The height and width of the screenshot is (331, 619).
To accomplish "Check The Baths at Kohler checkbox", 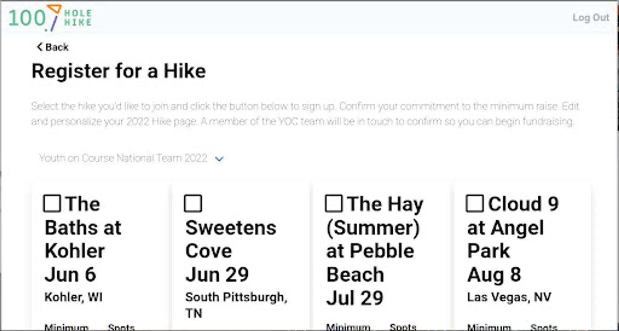I will pyautogui.click(x=52, y=203).
